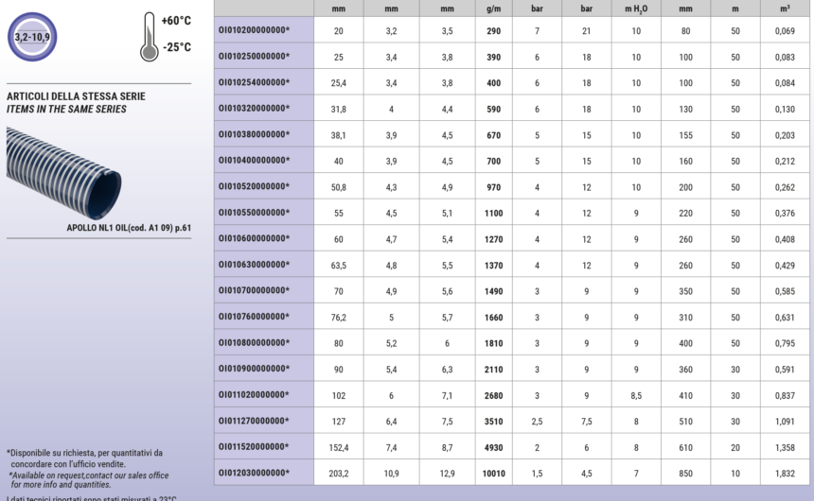
Task: Click the 'Disponibile su richiesta' footnote
Action: [85, 453]
